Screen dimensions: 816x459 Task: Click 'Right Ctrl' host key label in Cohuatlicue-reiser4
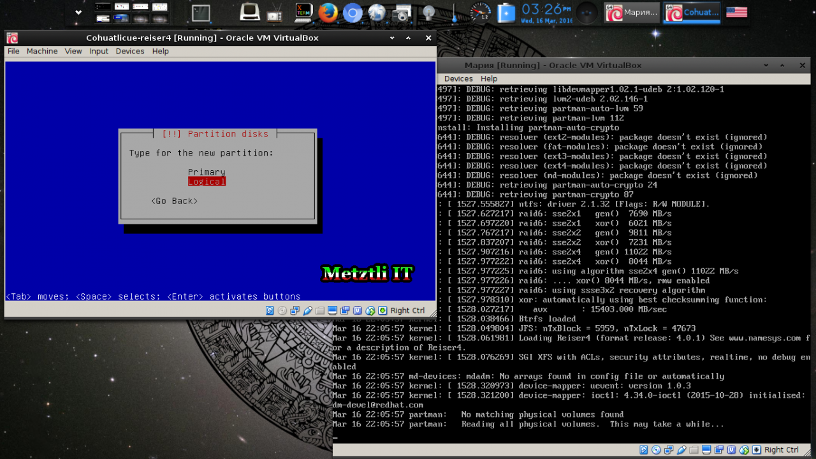408,310
